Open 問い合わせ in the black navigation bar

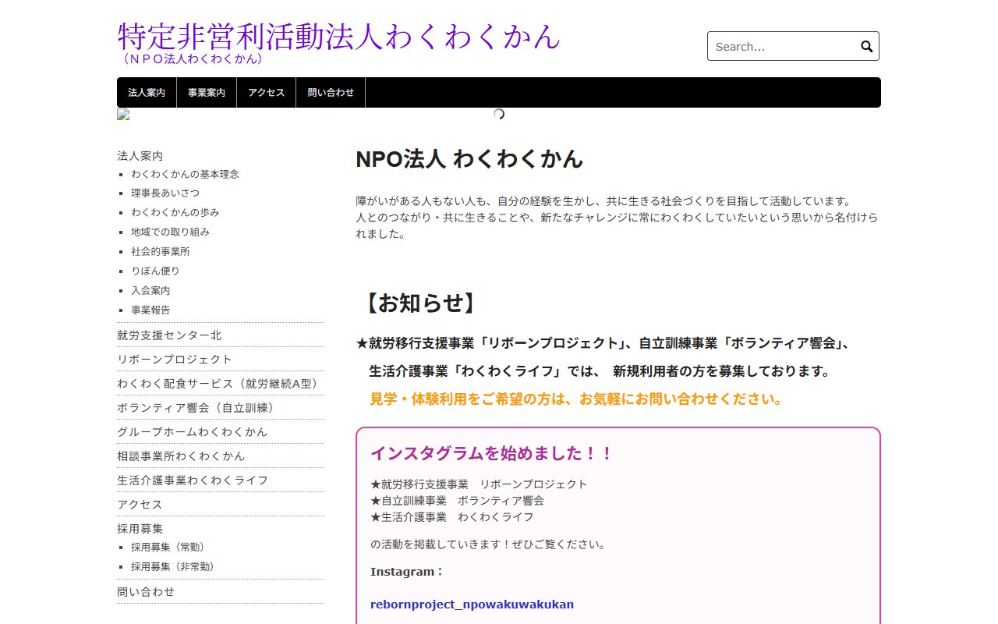coord(331,92)
